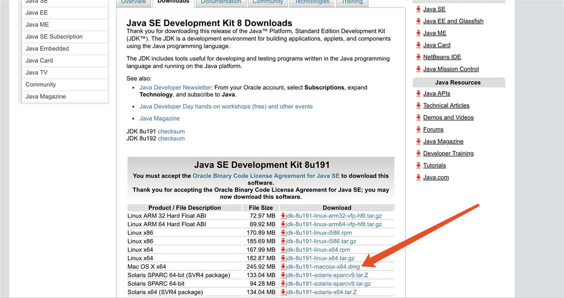The width and height of the screenshot is (564, 298).
Task: Select Java SE Subscription in left sidebar
Action: tap(54, 36)
